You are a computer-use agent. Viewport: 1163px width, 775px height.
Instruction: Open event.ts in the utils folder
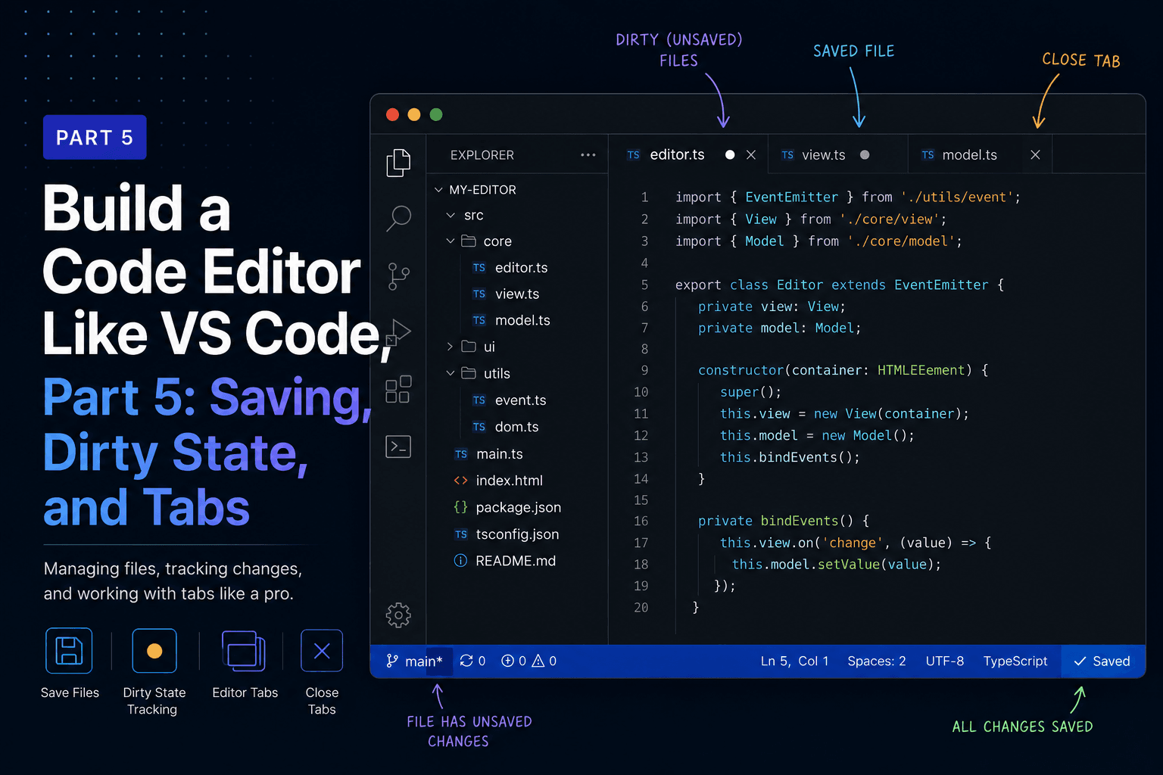click(x=520, y=400)
